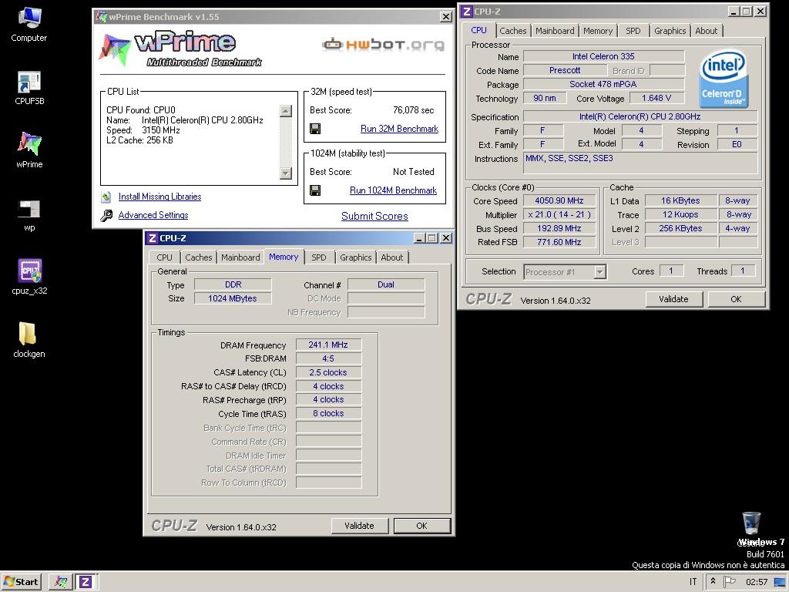Switch to Graphics tab in the CPU-Z CPU window
The height and width of the screenshot is (592, 789).
(670, 31)
